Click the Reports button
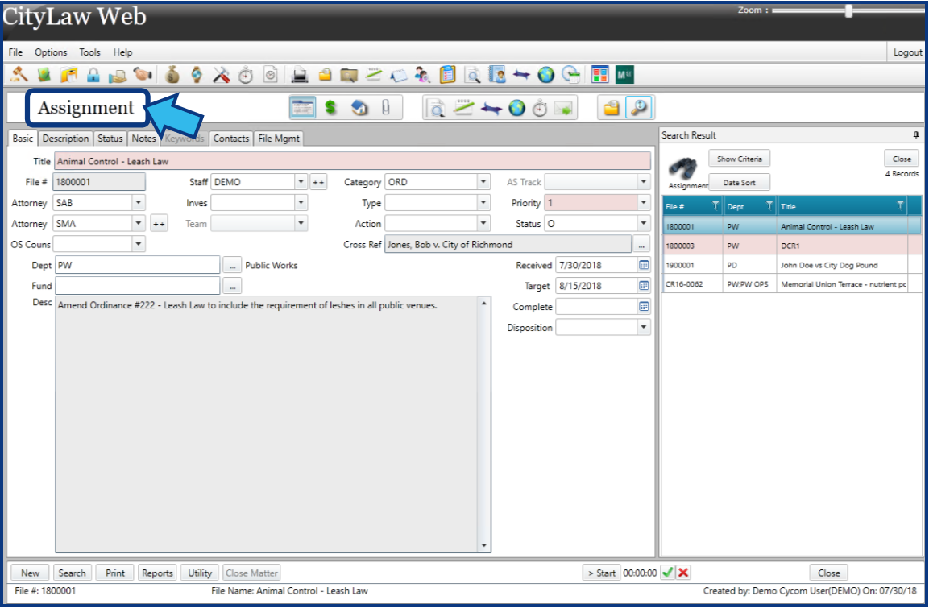 (156, 573)
